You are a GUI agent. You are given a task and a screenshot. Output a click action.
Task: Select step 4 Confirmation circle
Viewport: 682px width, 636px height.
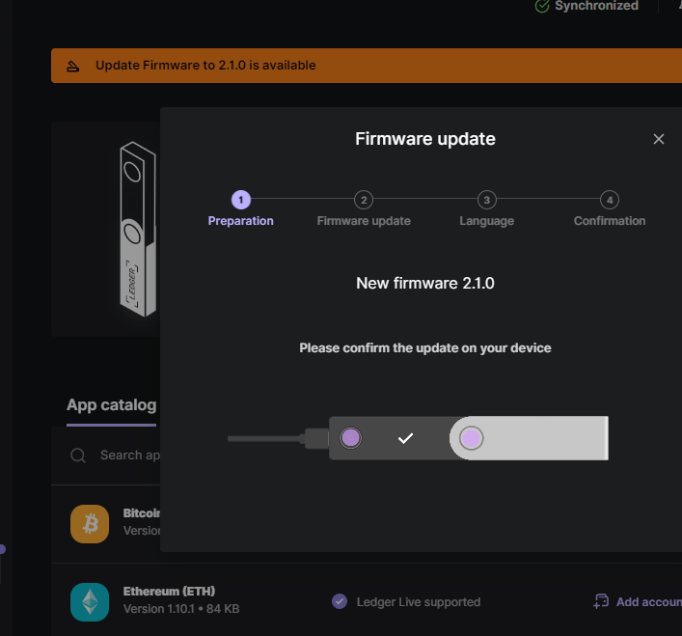tap(609, 200)
